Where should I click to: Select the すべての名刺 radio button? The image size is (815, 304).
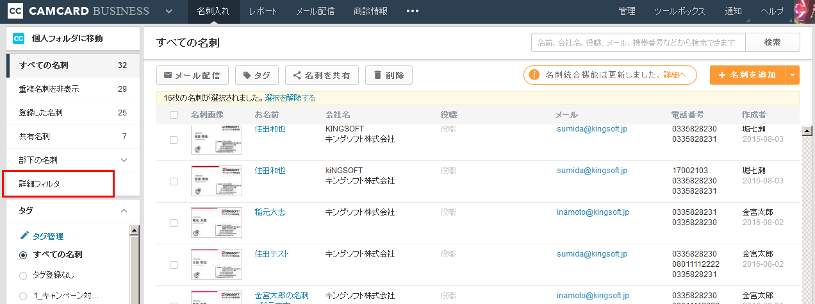coord(23,255)
